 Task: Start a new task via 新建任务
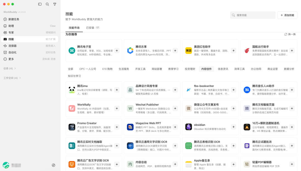pyautogui.click(x=30, y=19)
